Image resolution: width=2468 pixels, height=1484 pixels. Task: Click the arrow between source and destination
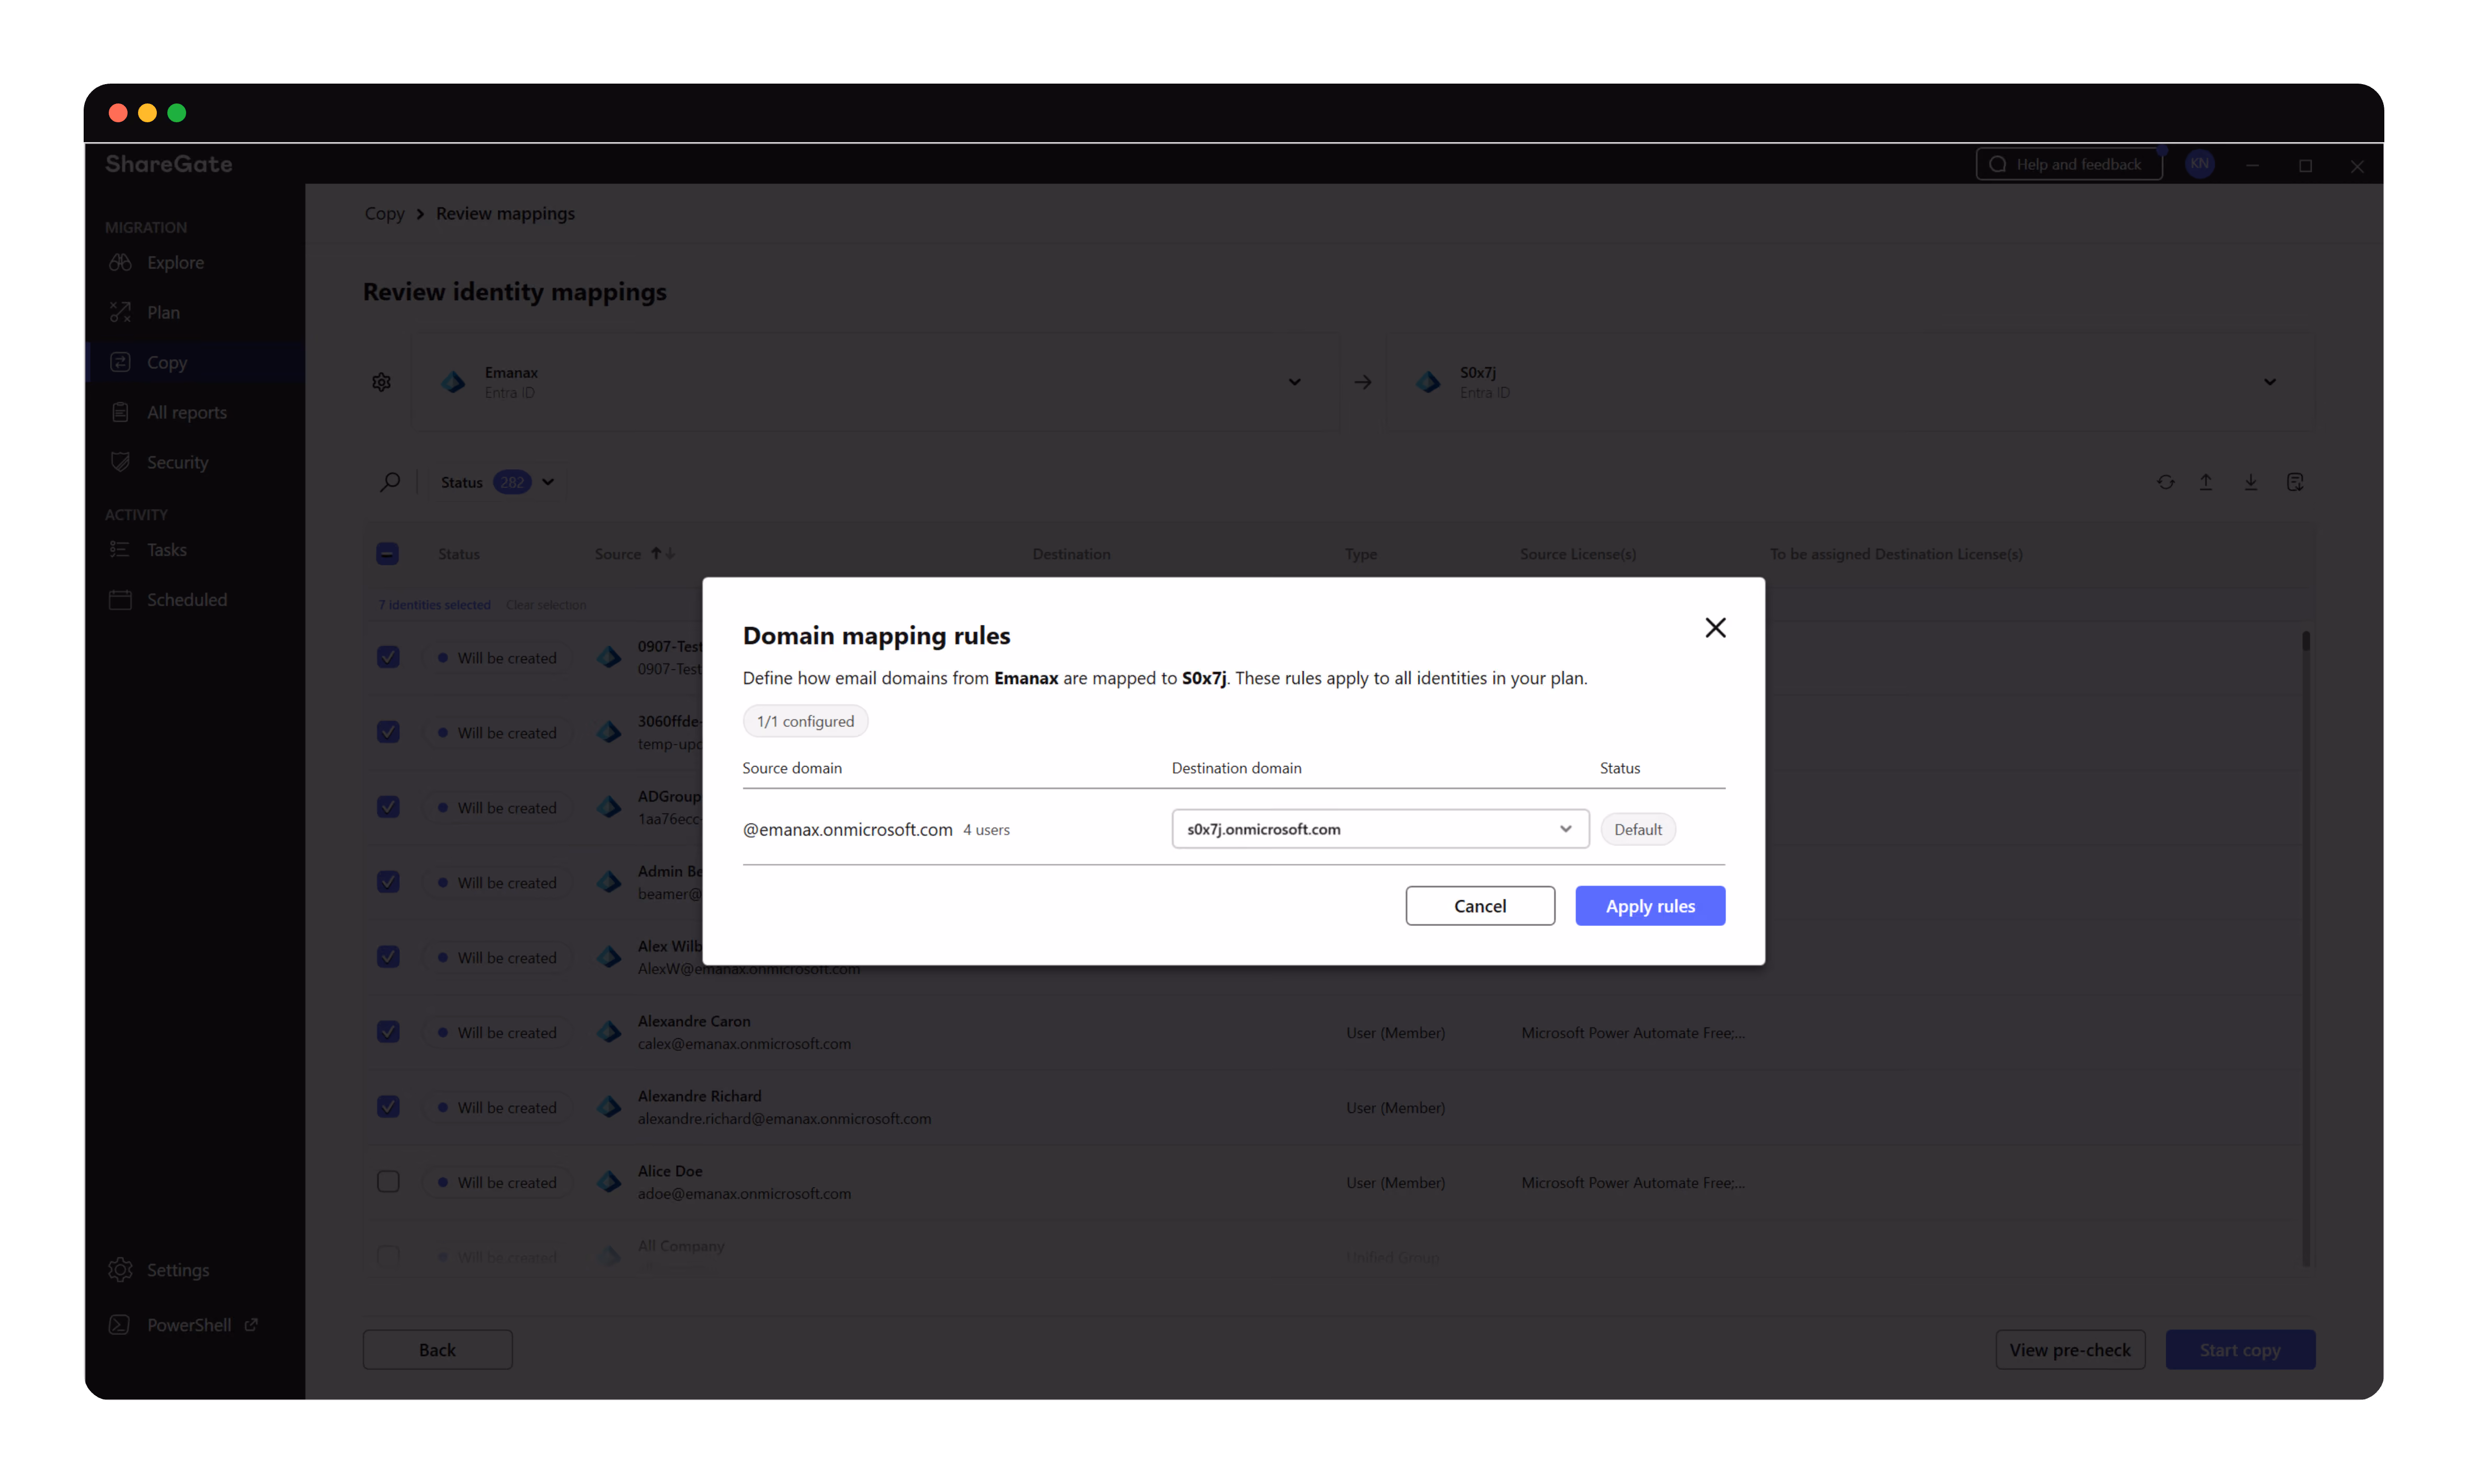pyautogui.click(x=1363, y=382)
